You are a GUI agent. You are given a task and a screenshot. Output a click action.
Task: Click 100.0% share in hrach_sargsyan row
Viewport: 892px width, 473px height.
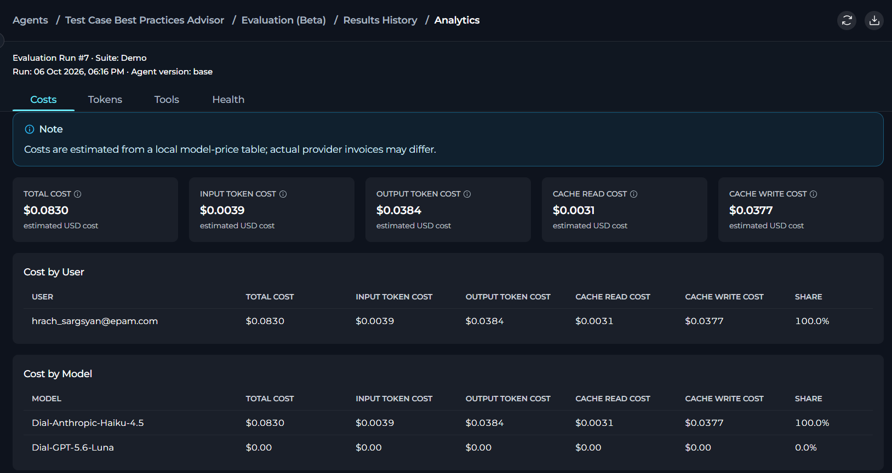812,321
